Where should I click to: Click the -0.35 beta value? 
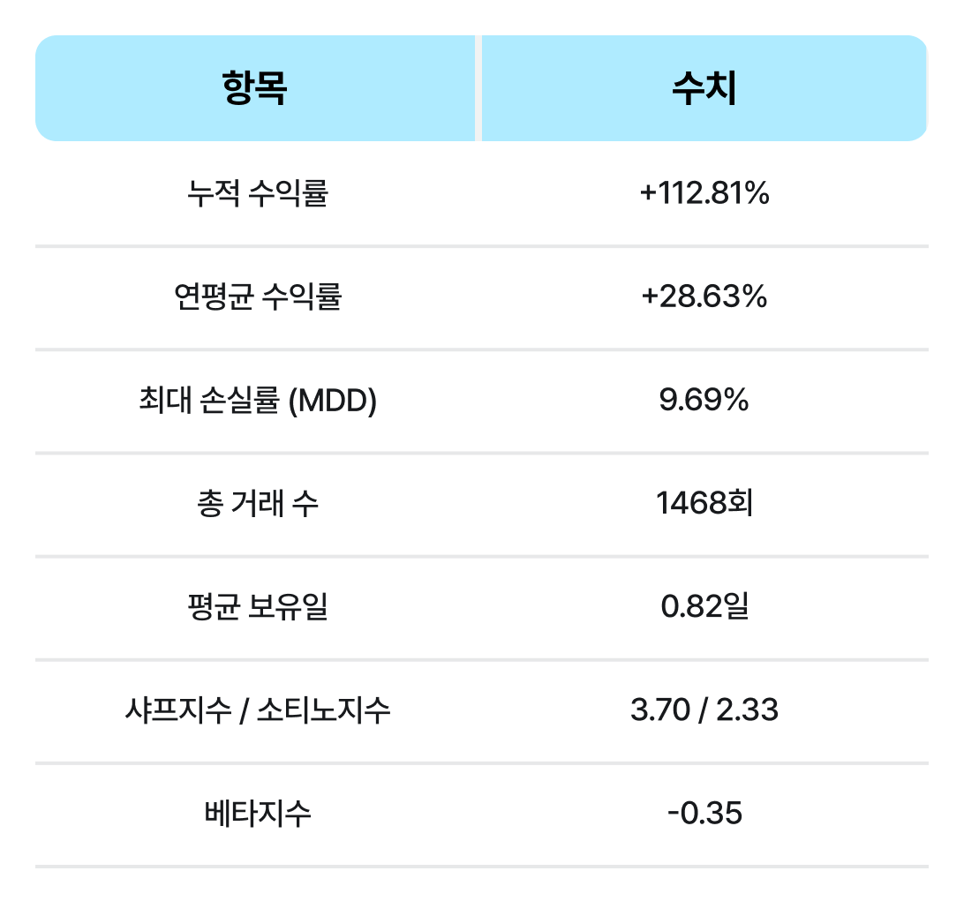pyautogui.click(x=704, y=813)
